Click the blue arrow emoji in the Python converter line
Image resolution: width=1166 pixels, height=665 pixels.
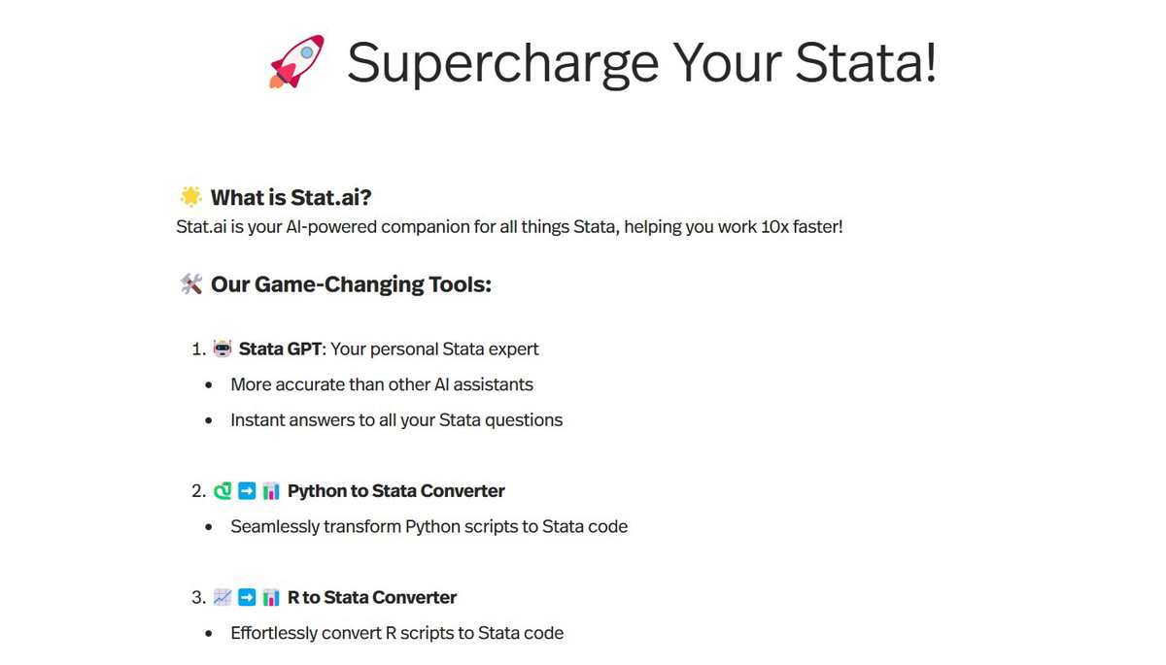pyautogui.click(x=247, y=491)
